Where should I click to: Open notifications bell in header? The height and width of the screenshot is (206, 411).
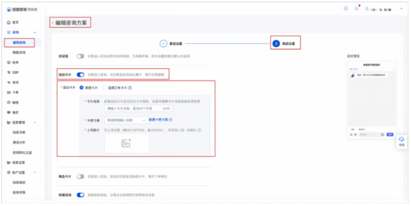pos(356,9)
